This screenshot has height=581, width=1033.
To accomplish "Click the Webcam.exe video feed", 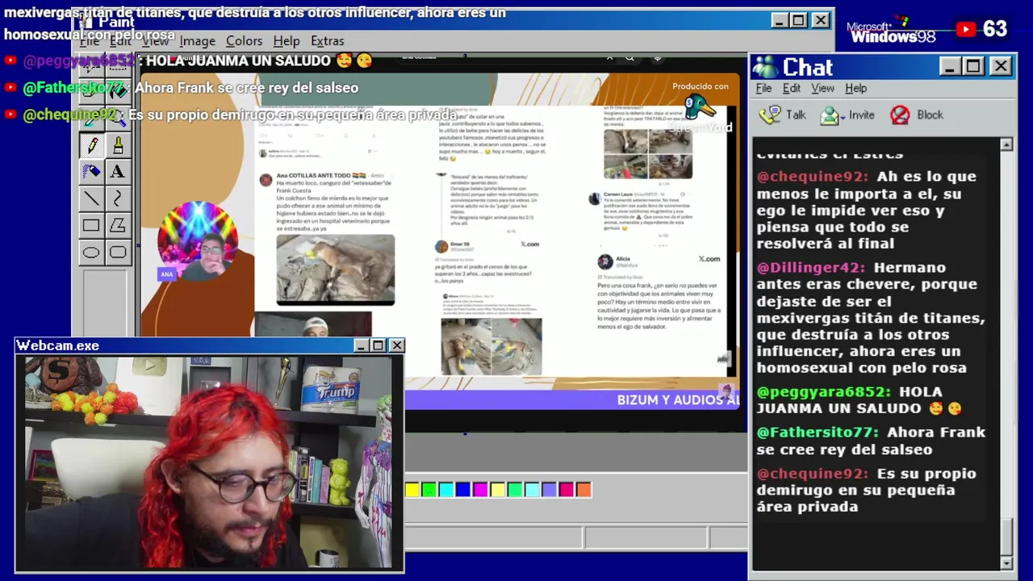I will (209, 463).
